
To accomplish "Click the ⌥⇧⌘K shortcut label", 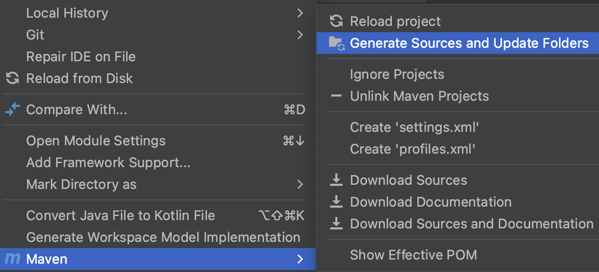I will (x=281, y=215).
